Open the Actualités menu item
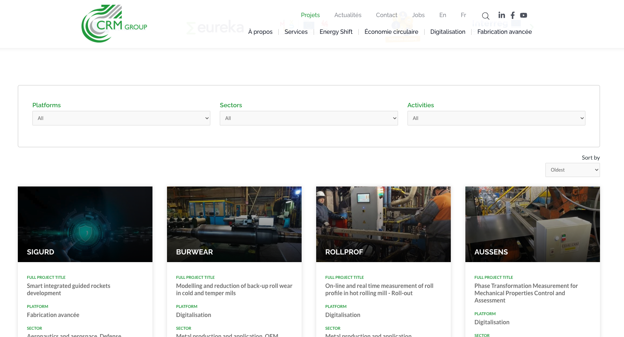The image size is (624, 337). [348, 15]
